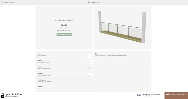Click 'Ditt pris: 21 650 kr' price text
The width and height of the screenshot is (188, 99).
12,94
